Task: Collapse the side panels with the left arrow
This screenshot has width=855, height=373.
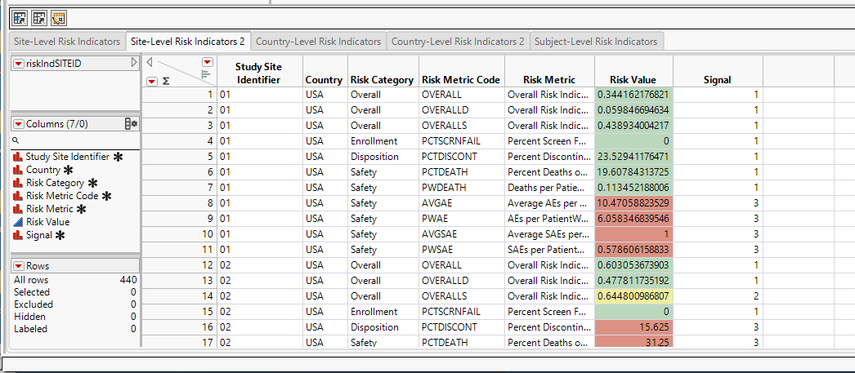Action: coord(149,61)
